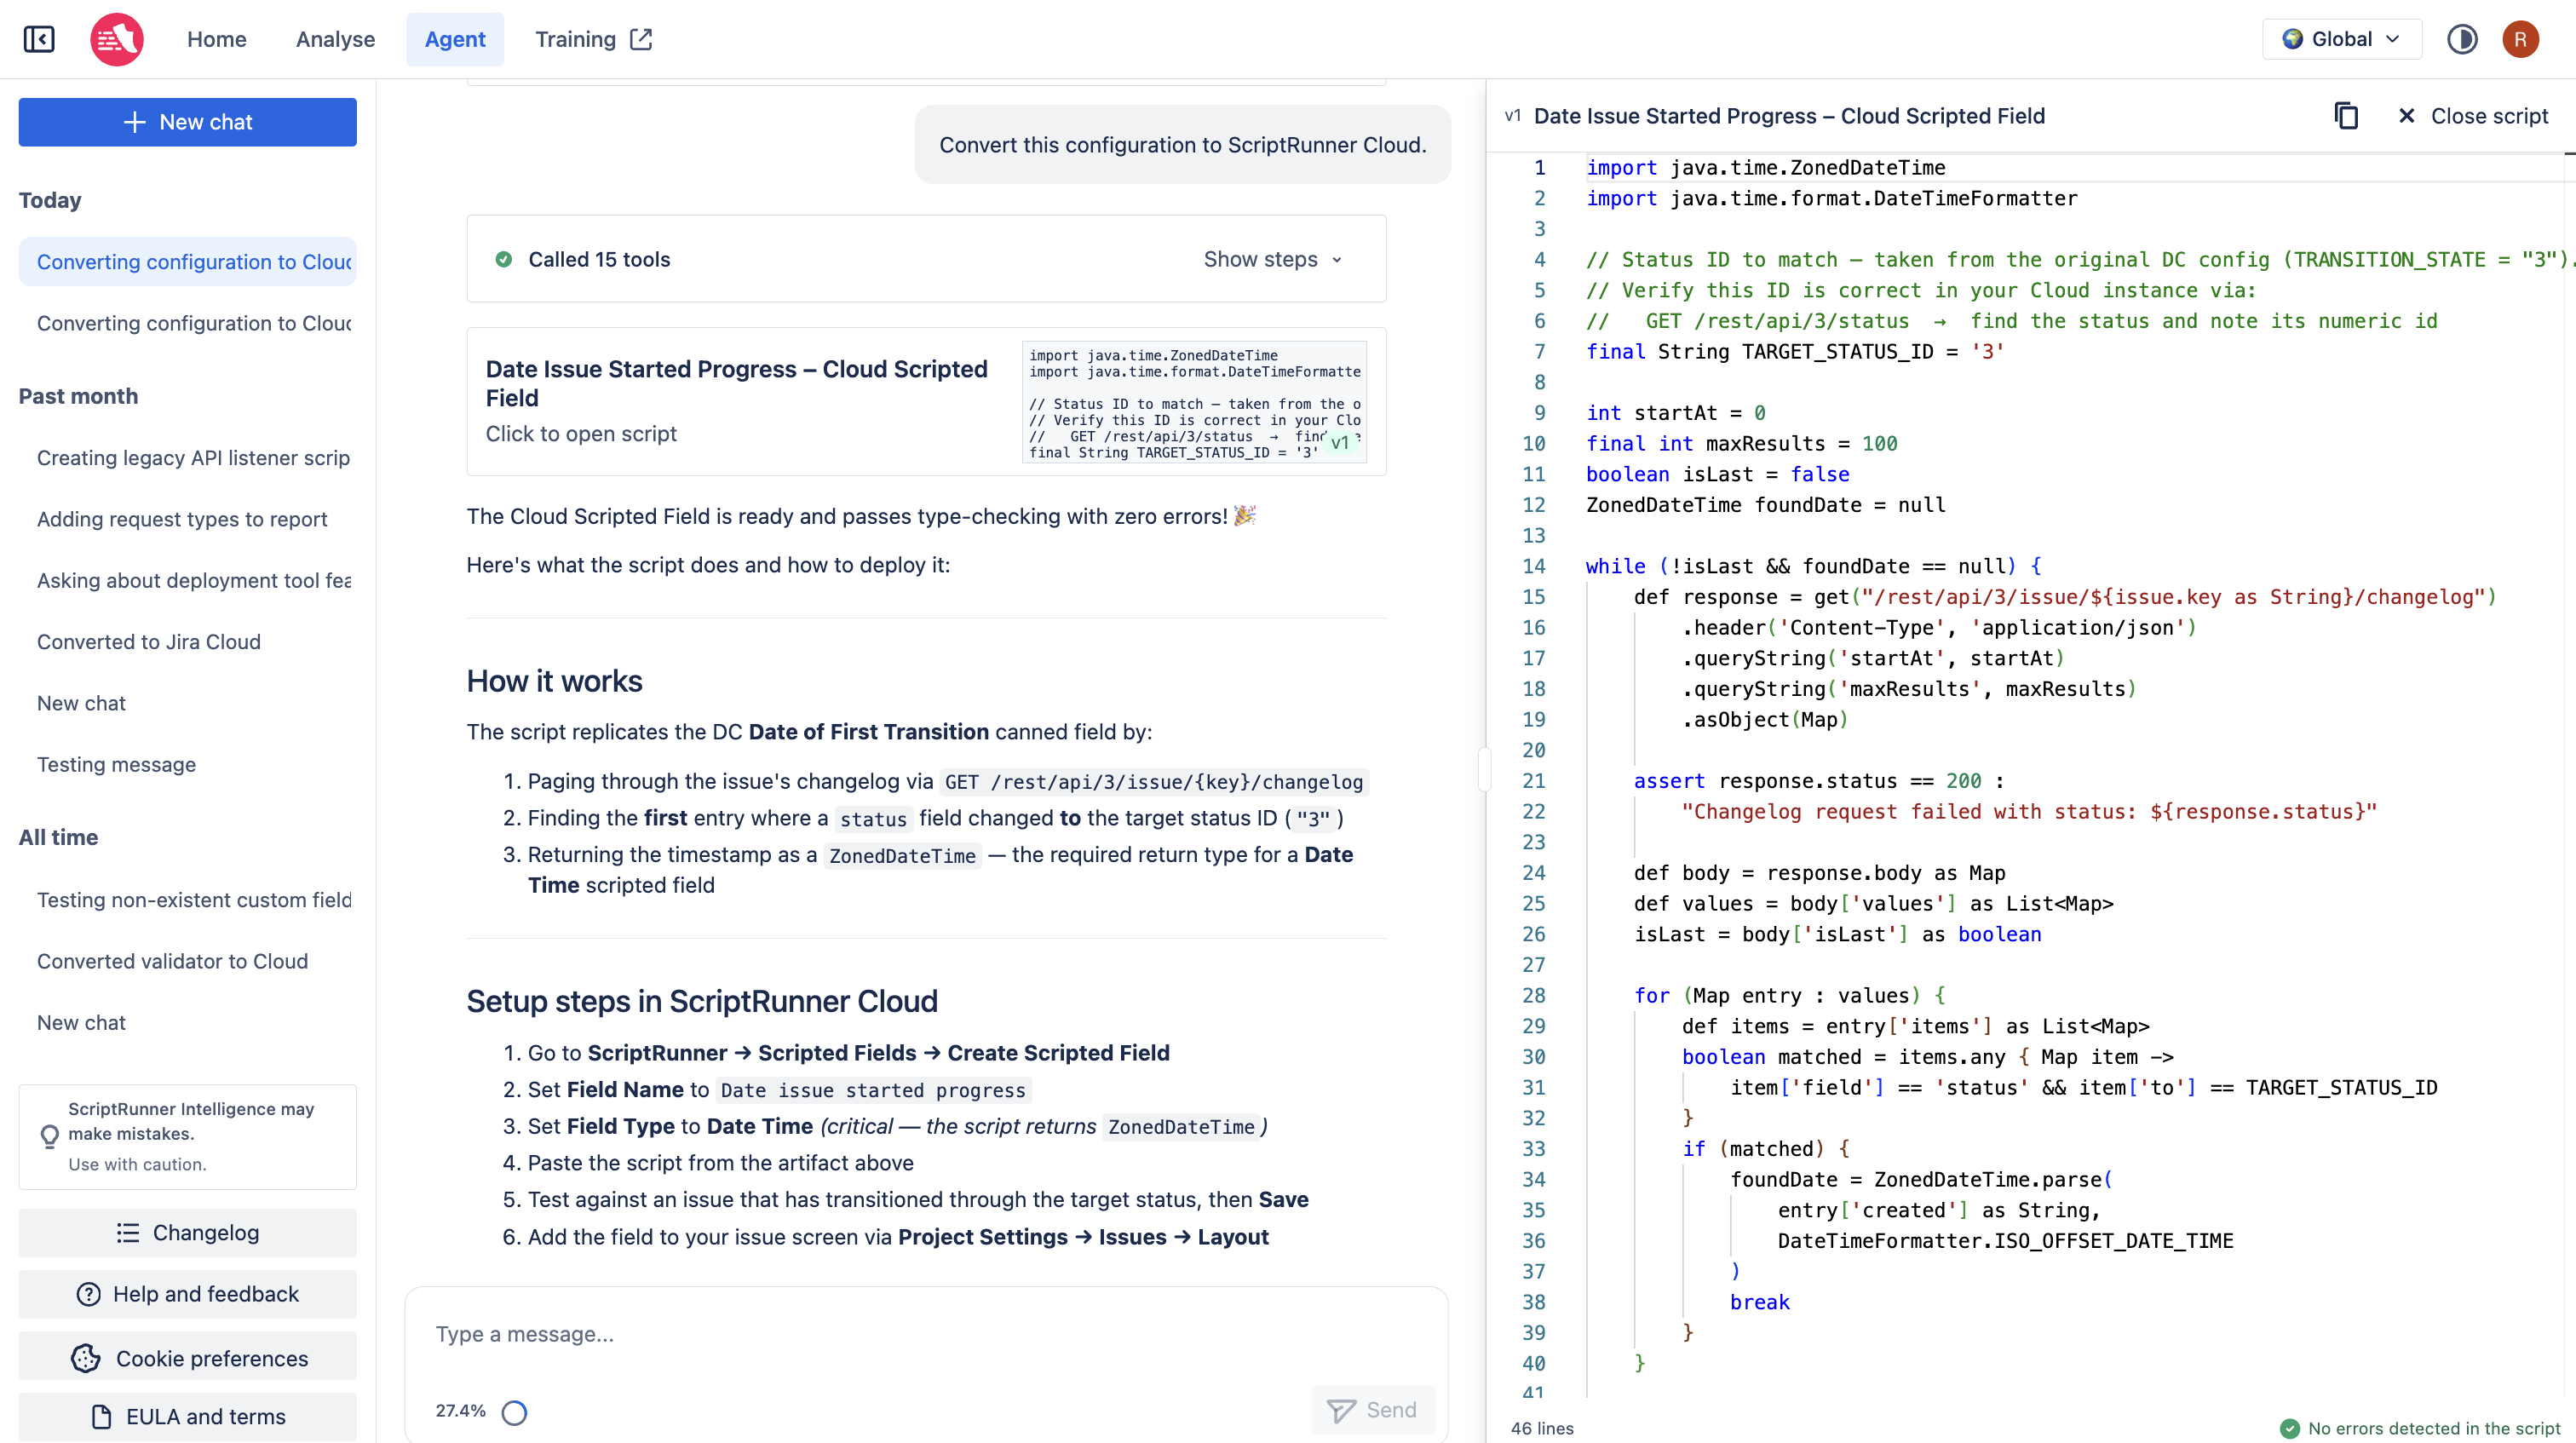
Task: Copy the script with clipboard icon
Action: 2346,116
